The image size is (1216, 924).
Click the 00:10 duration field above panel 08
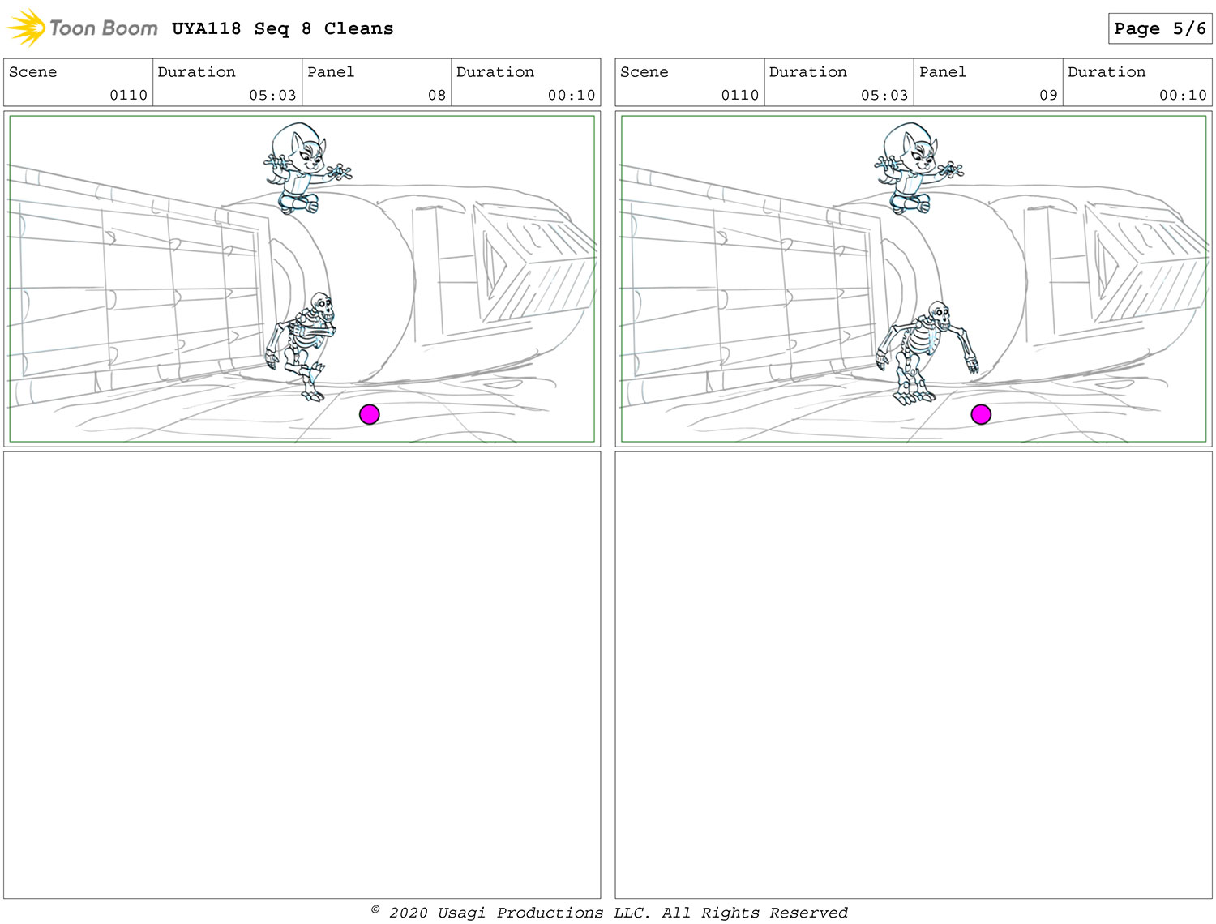point(526,83)
